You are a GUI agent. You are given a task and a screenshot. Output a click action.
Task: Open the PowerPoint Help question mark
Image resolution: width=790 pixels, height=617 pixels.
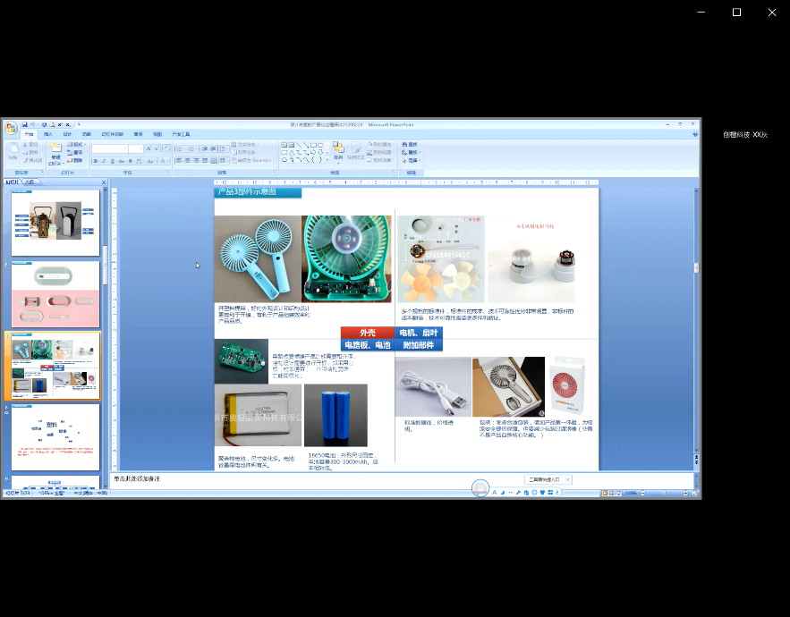(x=695, y=134)
